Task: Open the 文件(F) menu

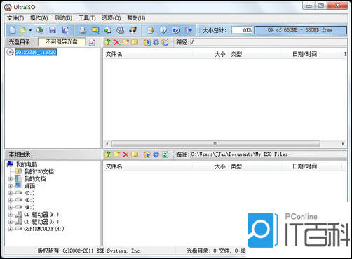Action: click(15, 18)
